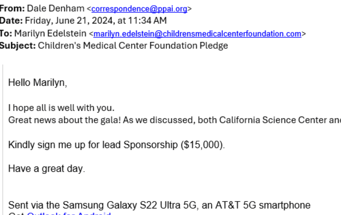Image resolution: width=341 pixels, height=215 pixels.
Task: Click the bold "Date:" header label
Action: coord(11,21)
